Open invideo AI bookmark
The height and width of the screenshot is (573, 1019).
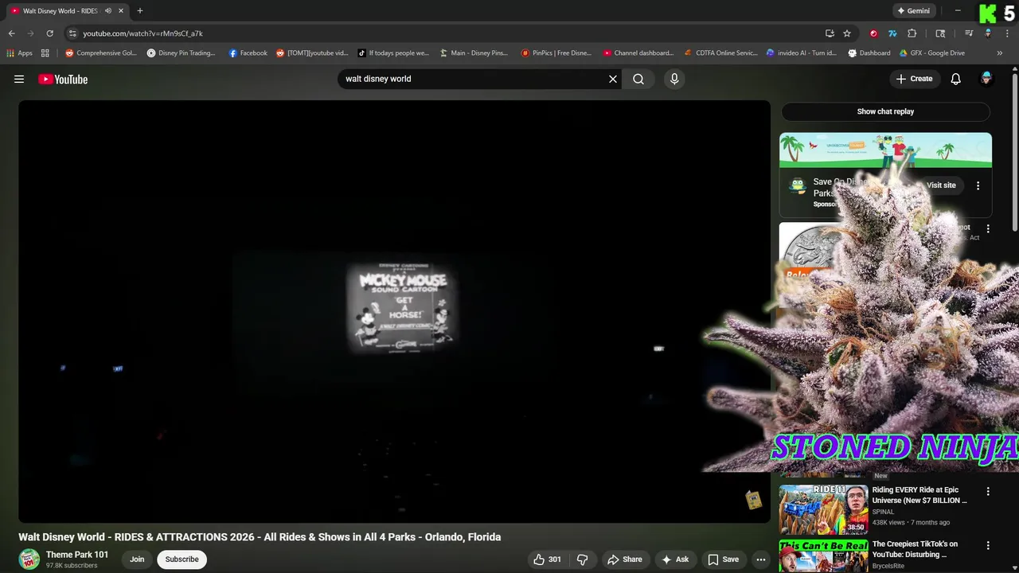[x=801, y=53]
